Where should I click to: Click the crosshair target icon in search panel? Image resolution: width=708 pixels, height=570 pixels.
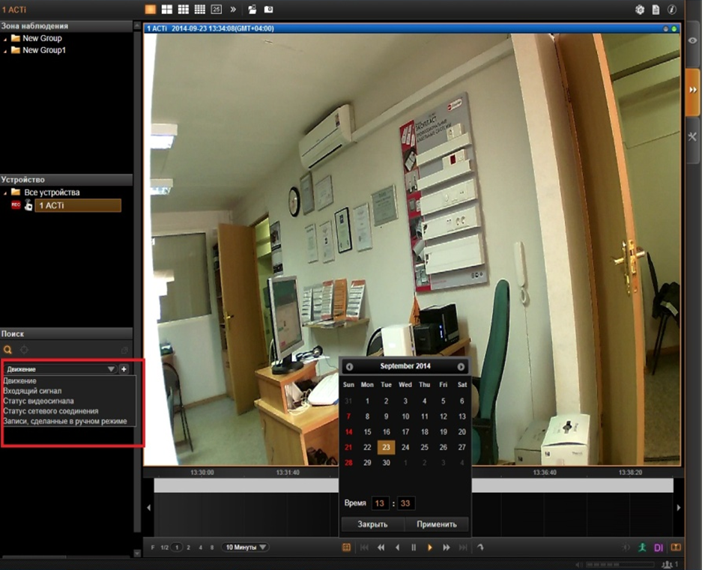(25, 350)
